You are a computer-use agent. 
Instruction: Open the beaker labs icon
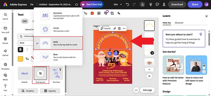click(164, 4)
